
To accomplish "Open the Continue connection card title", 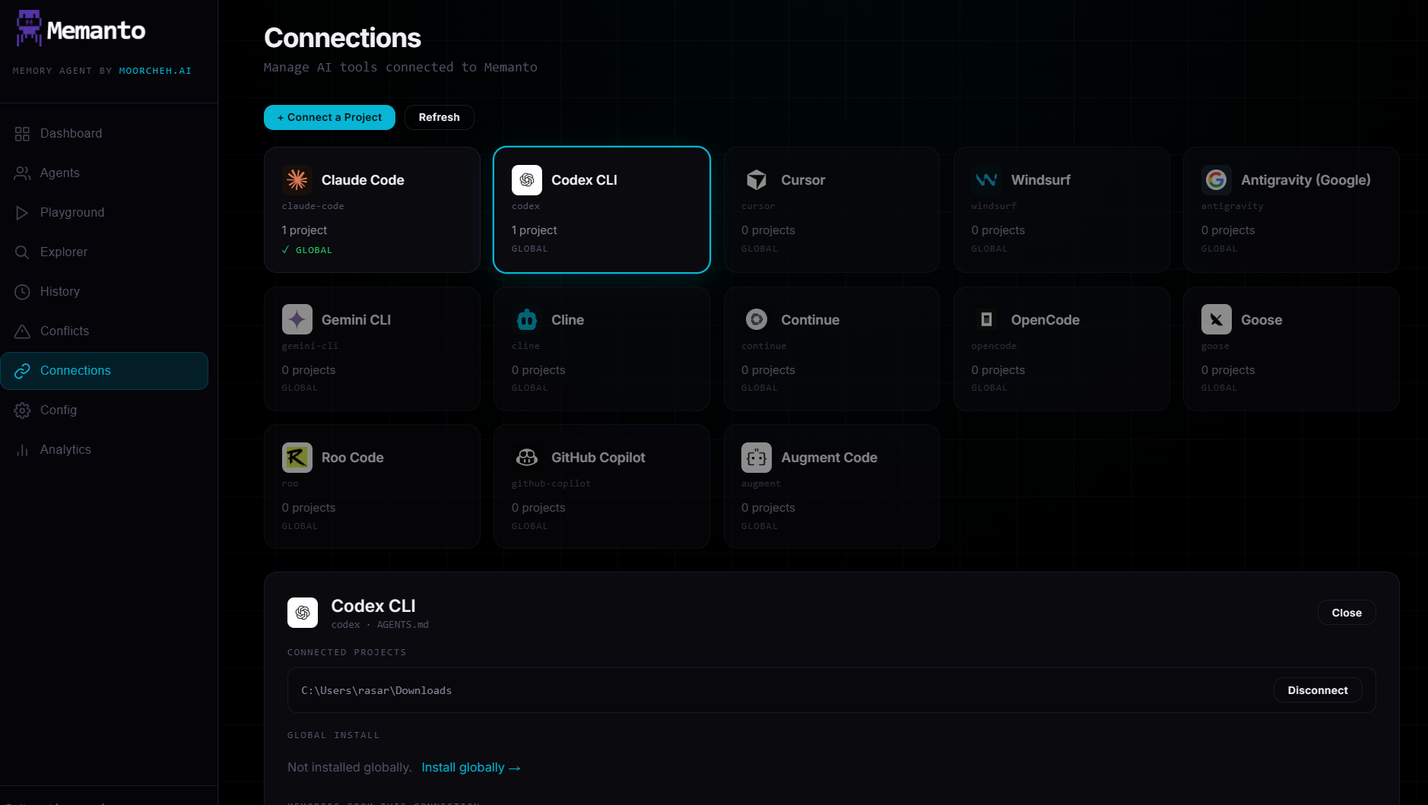I will coord(810,320).
